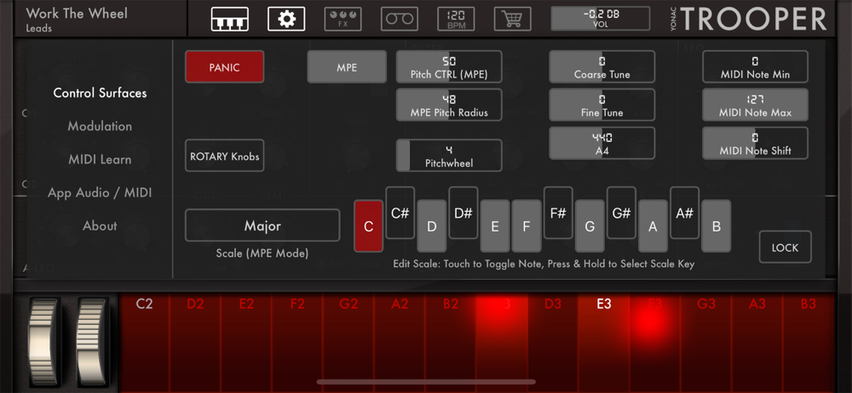Image resolution: width=852 pixels, height=393 pixels.
Task: Toggle the F# scale note
Action: pyautogui.click(x=558, y=213)
